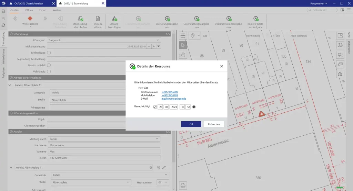The image size is (353, 191).
Task: Open the E-Mail address link
Action: [x=174, y=99]
